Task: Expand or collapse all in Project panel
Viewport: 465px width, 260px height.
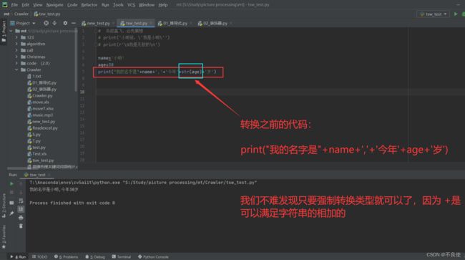Action: point(54,23)
